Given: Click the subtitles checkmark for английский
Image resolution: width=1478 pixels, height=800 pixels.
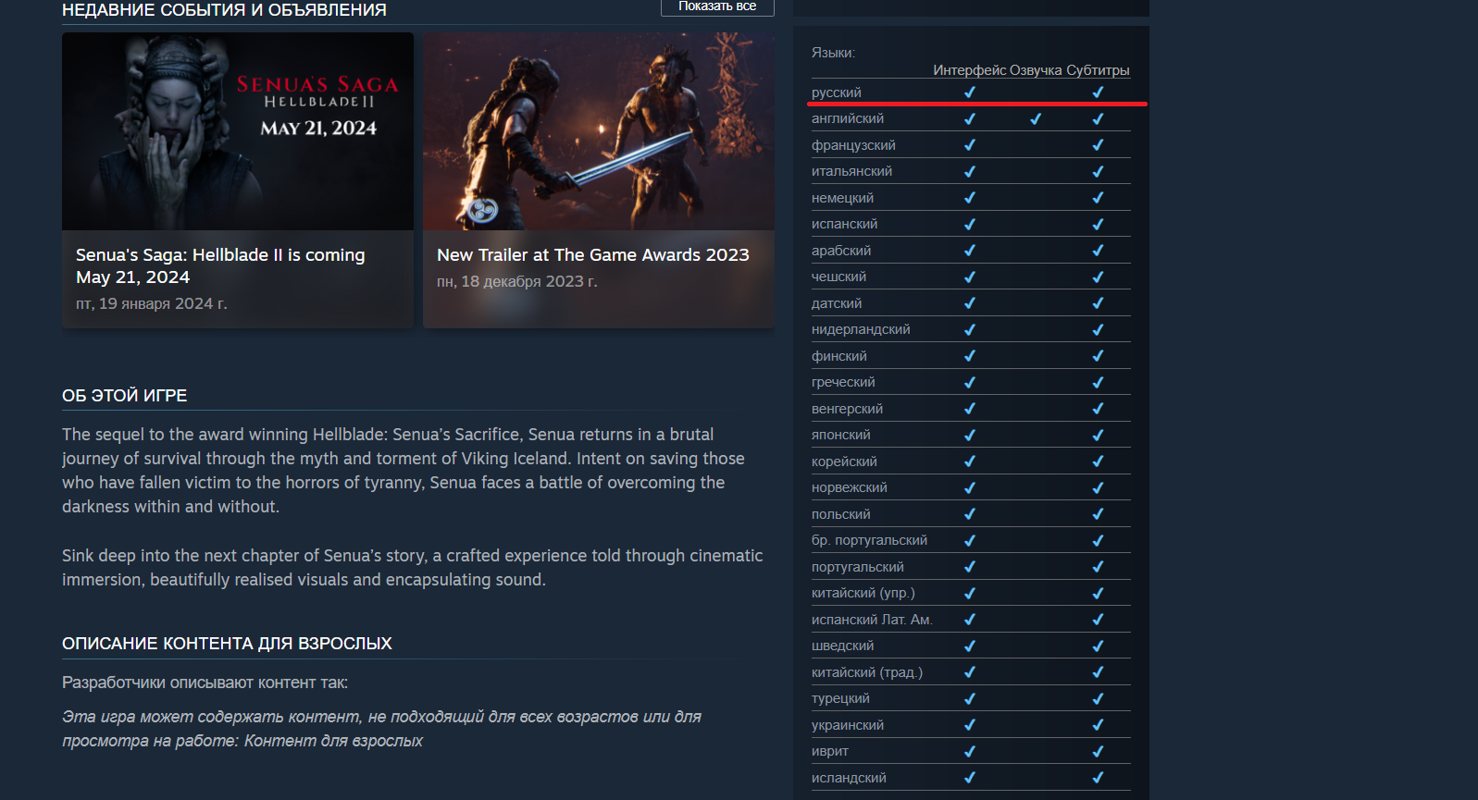Looking at the screenshot, I should (x=1098, y=118).
